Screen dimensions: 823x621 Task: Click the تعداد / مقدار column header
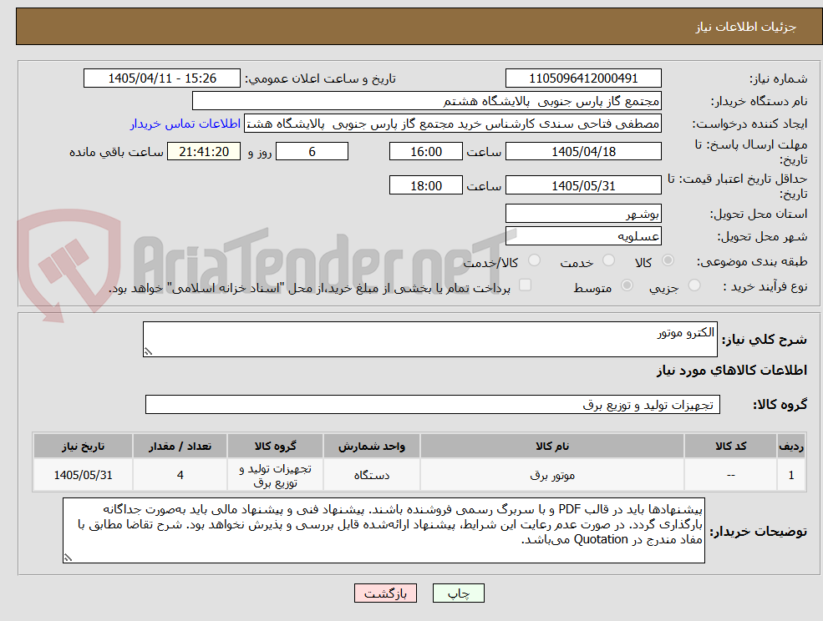[180, 446]
